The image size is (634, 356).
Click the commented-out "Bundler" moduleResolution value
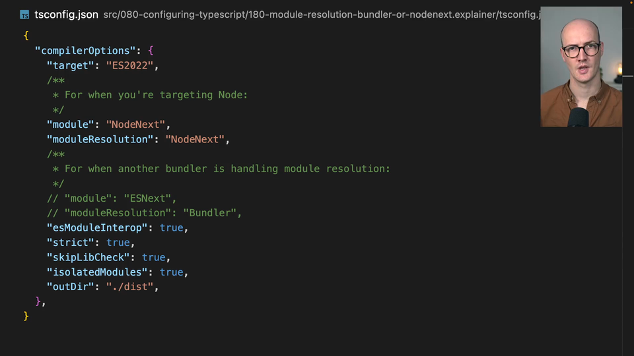point(212,213)
